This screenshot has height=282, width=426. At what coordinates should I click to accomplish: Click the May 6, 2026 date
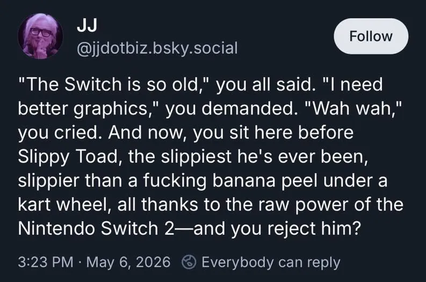point(128,262)
